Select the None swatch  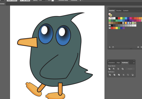pos(110,18)
